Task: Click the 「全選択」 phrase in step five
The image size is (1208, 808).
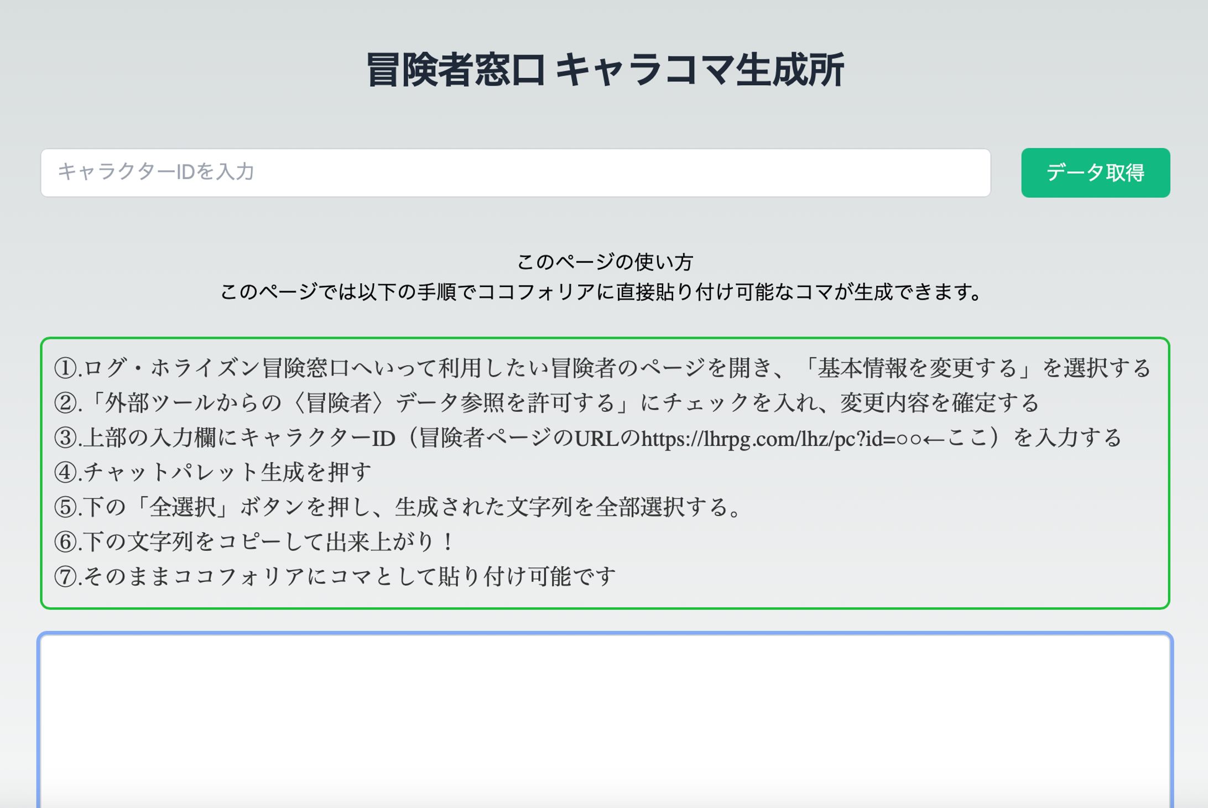Action: (x=183, y=507)
